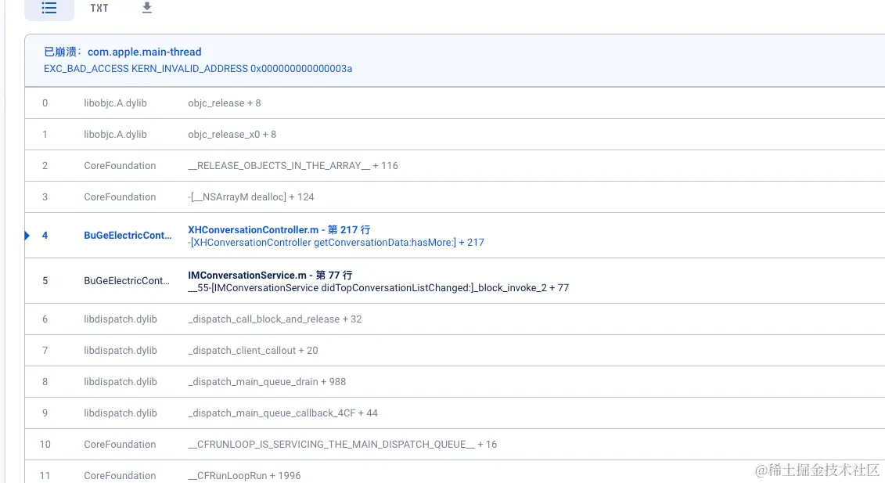The width and height of the screenshot is (885, 483).
Task: Click __CFRunLoopRun + 1996 frame
Action: [x=244, y=476]
